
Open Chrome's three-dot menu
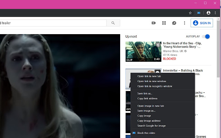[x=215, y=13]
